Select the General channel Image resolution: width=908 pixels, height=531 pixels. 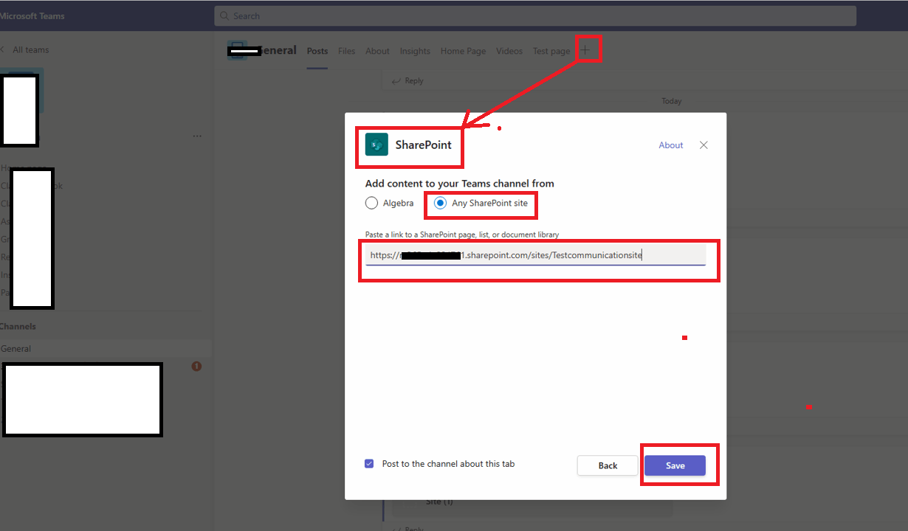(106, 349)
